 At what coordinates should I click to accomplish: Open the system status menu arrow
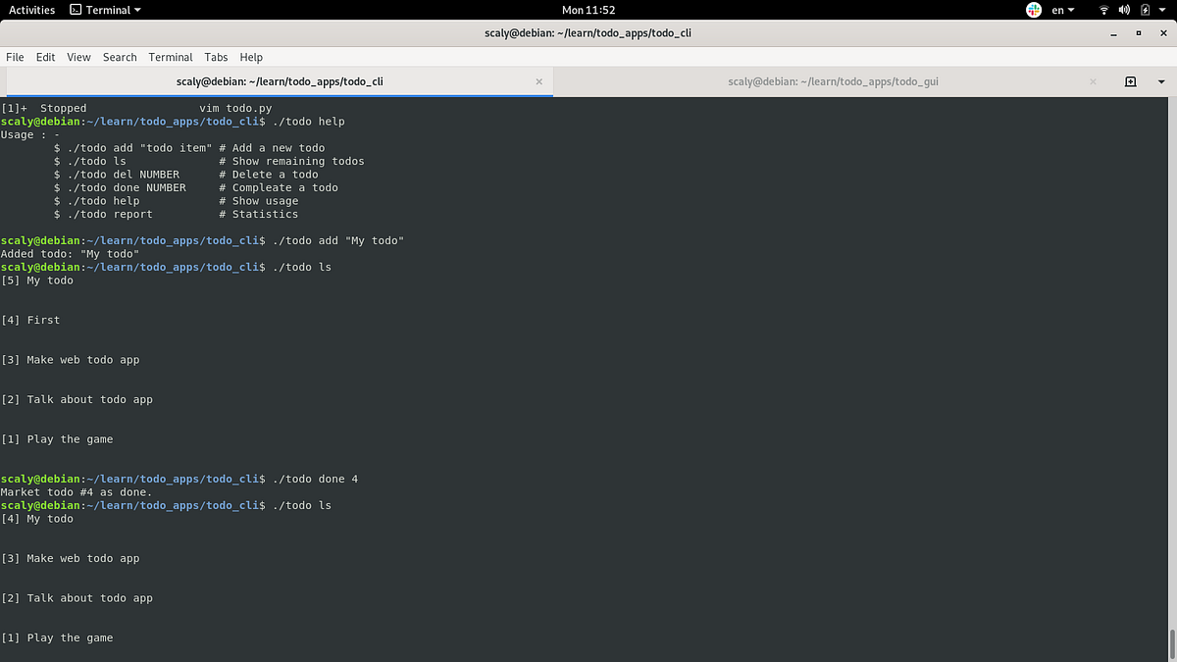[x=1163, y=9]
